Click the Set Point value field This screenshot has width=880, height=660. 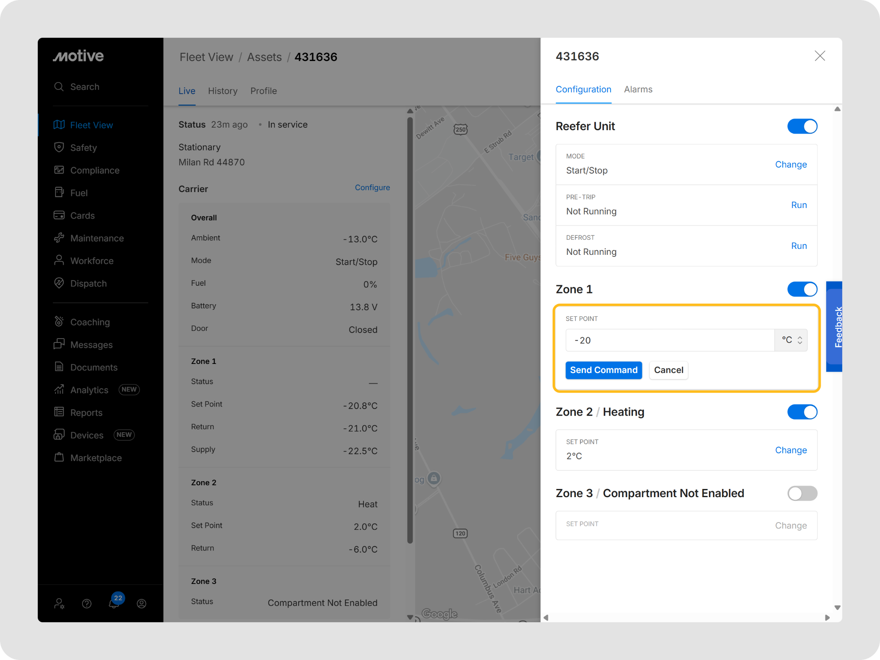(x=669, y=340)
